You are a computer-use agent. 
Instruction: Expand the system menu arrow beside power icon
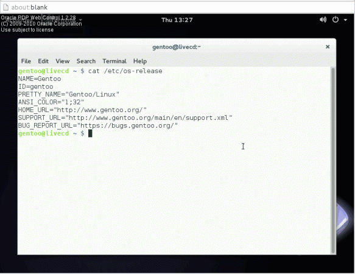click(345, 20)
